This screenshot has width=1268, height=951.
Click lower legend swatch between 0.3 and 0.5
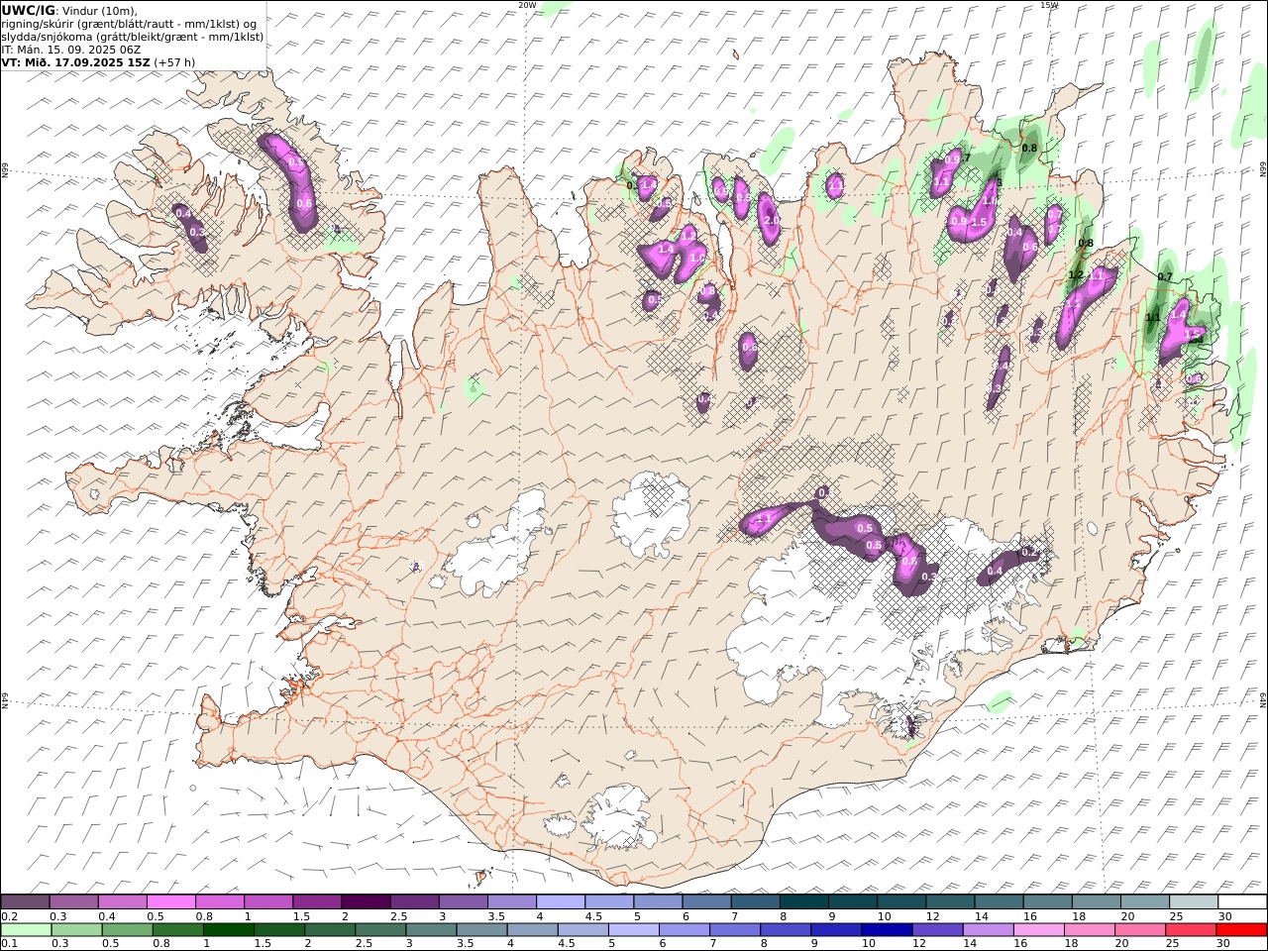76,930
